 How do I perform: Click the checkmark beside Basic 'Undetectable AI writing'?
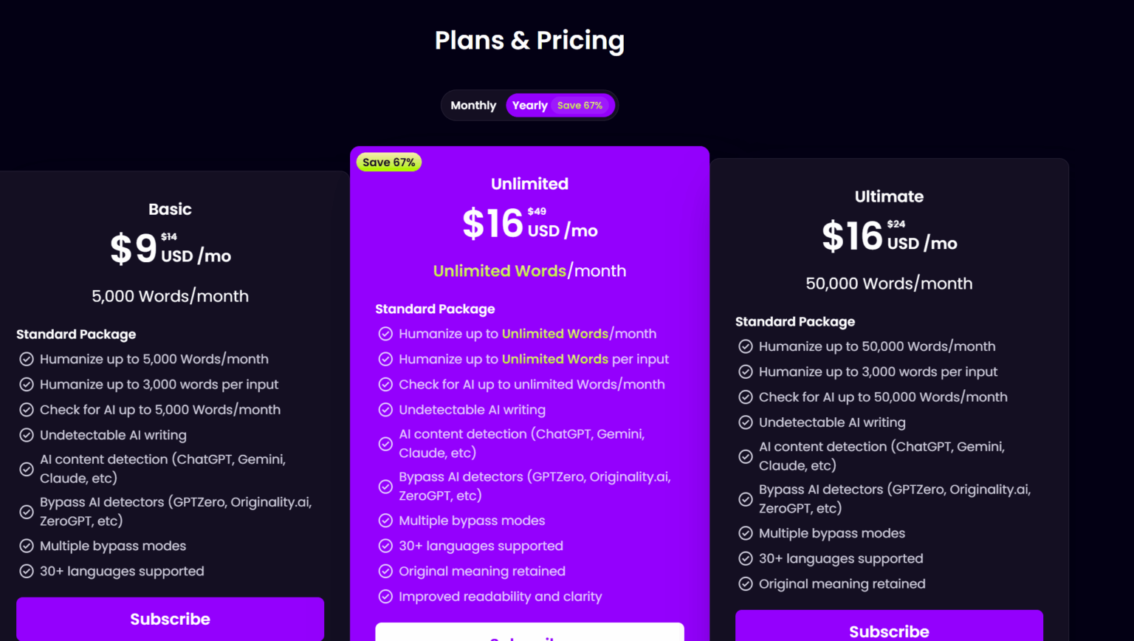point(27,435)
